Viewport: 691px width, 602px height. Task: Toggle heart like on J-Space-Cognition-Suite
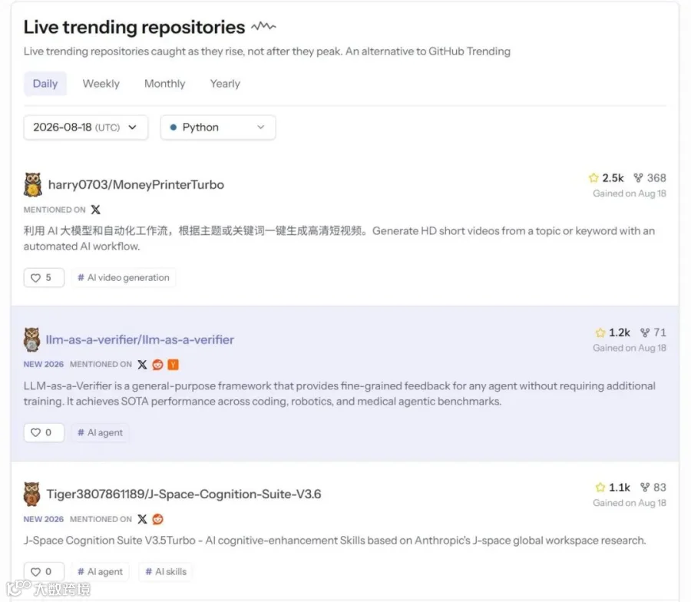[44, 571]
